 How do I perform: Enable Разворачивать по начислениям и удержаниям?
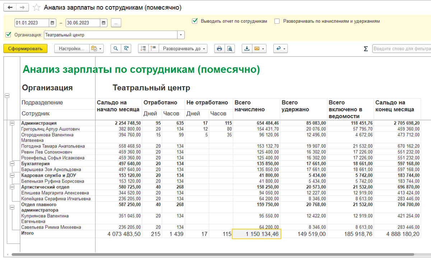(277, 21)
